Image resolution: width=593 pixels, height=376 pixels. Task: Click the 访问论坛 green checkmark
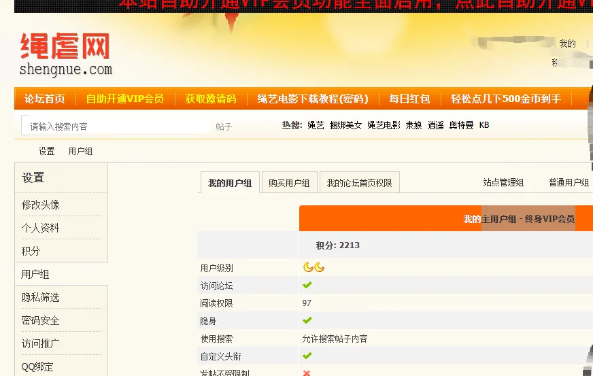[307, 285]
